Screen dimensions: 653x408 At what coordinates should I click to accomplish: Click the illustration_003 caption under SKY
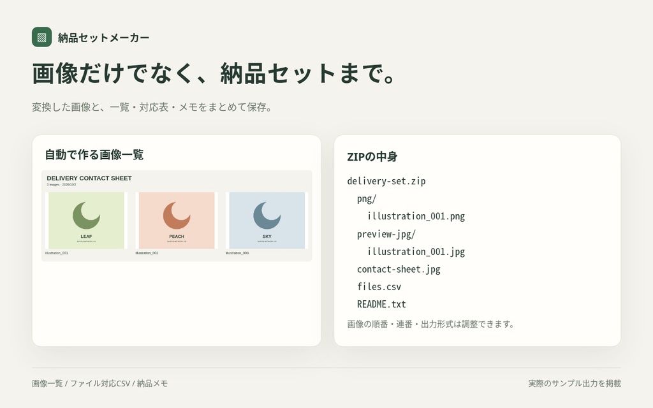pos(237,253)
